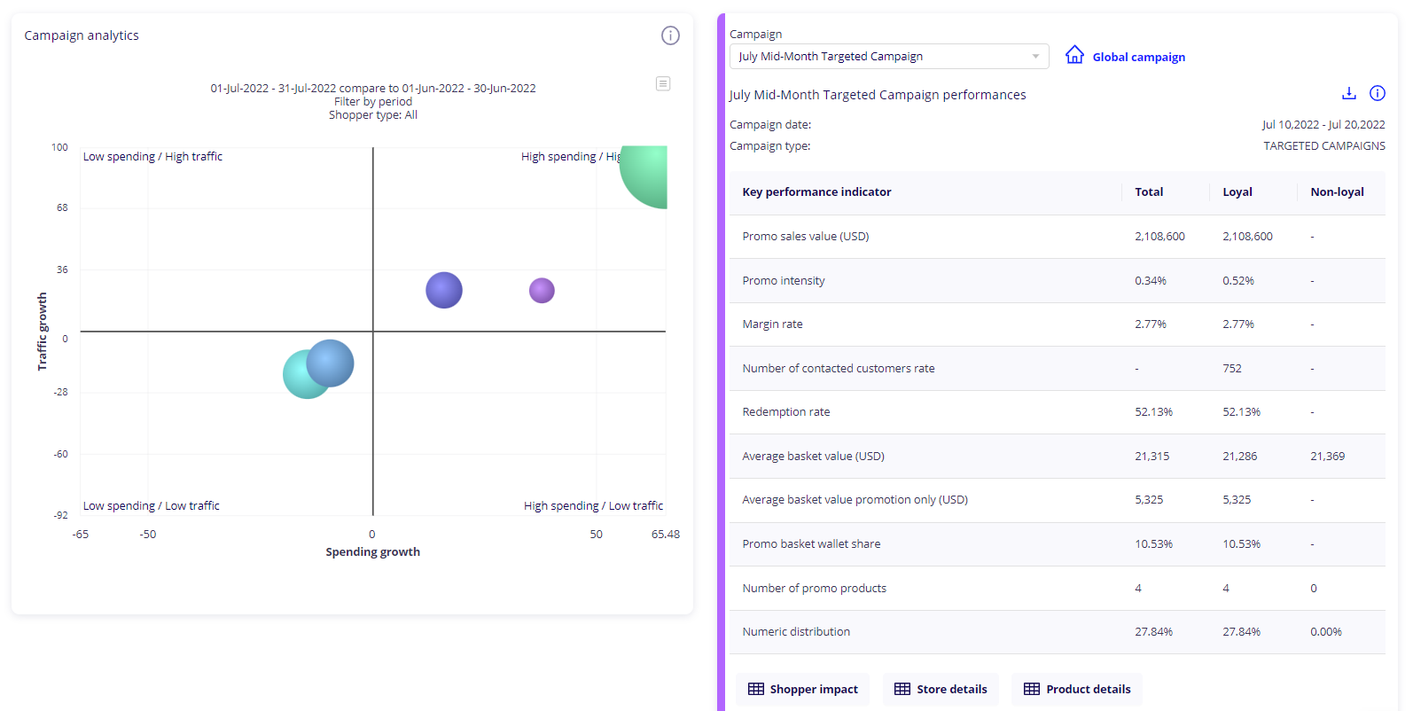This screenshot has width=1413, height=711.
Task: Click the download report icon
Action: pos(1349,93)
